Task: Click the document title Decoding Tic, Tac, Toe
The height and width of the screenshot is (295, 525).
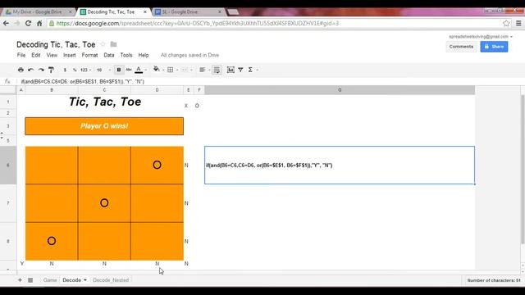Action: pos(56,44)
